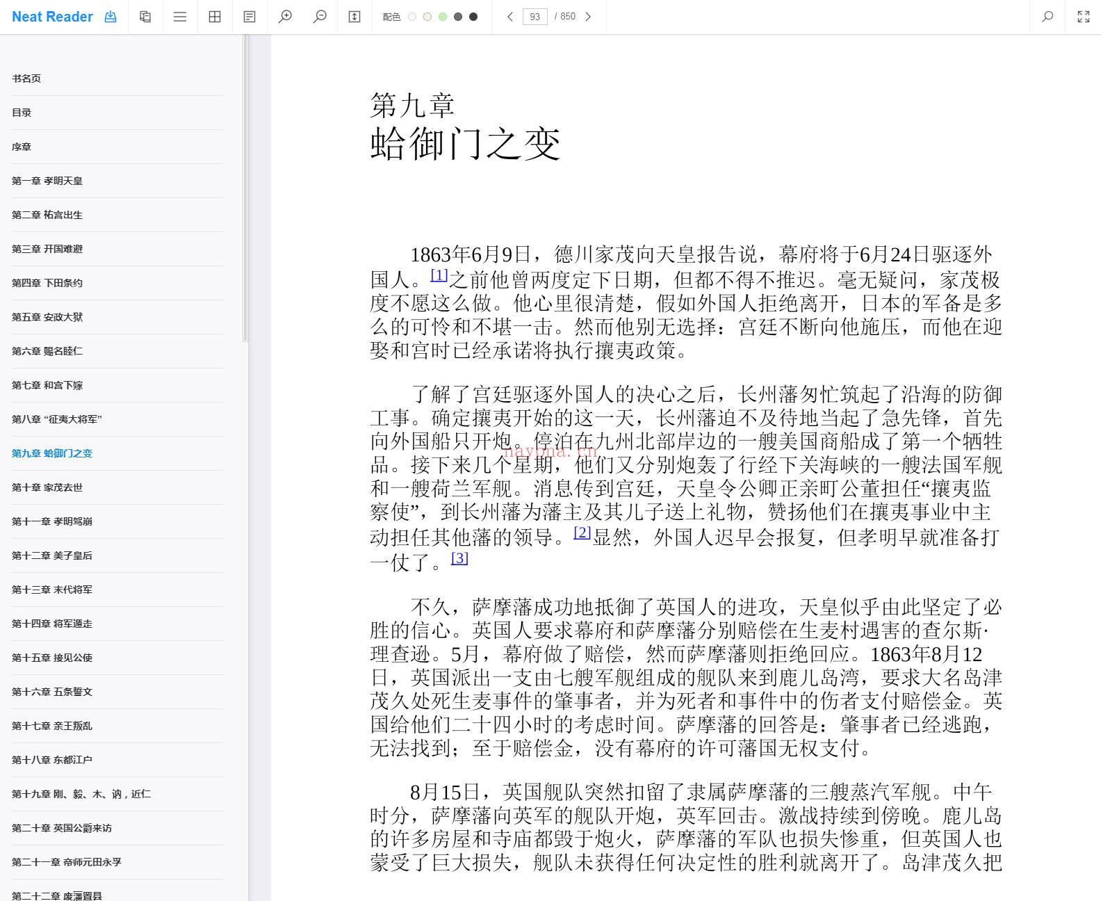Image resolution: width=1101 pixels, height=901 pixels.
Task: Go to previous page arrow
Action: [x=510, y=17]
